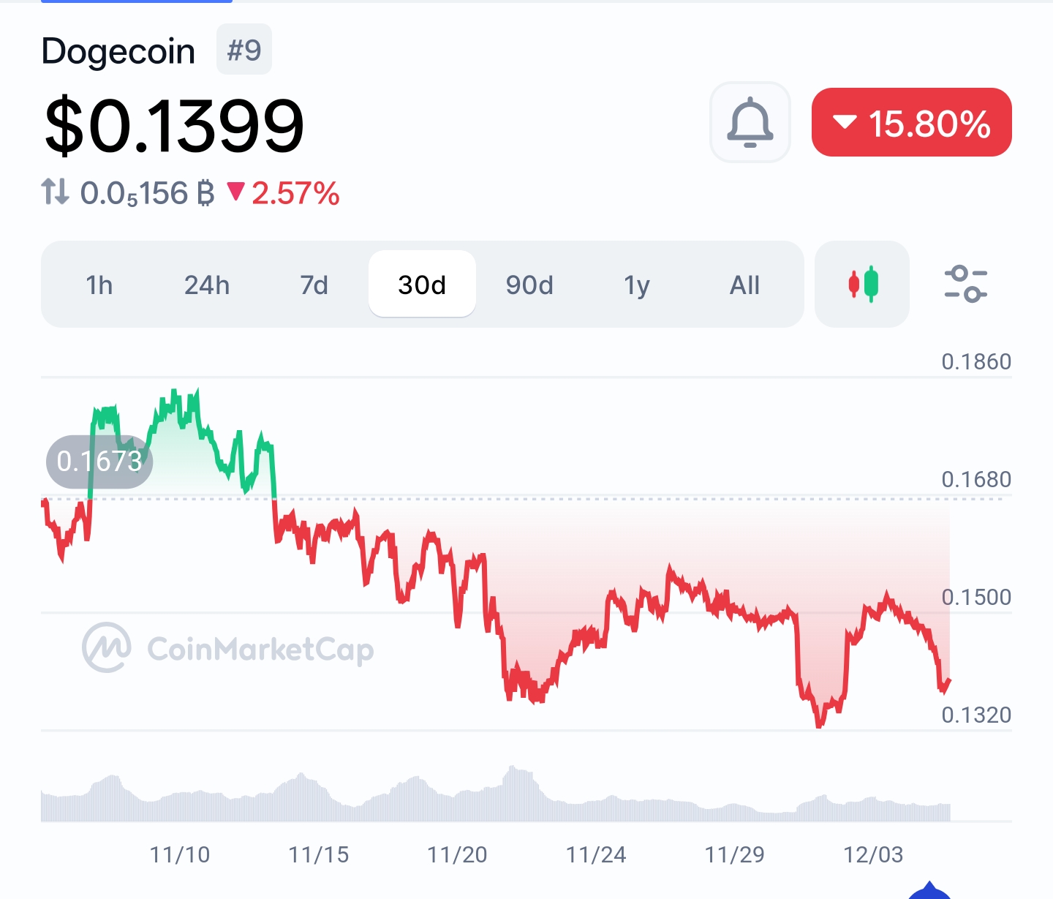Screen dimensions: 1053x899
Task: Tap the $0.1399 price value
Action: [174, 126]
